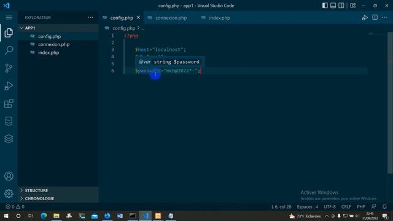Toggle secondary sidebar visibility

pos(341,6)
